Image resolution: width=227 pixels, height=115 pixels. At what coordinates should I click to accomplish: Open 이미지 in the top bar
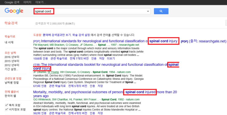click(27, 2)
